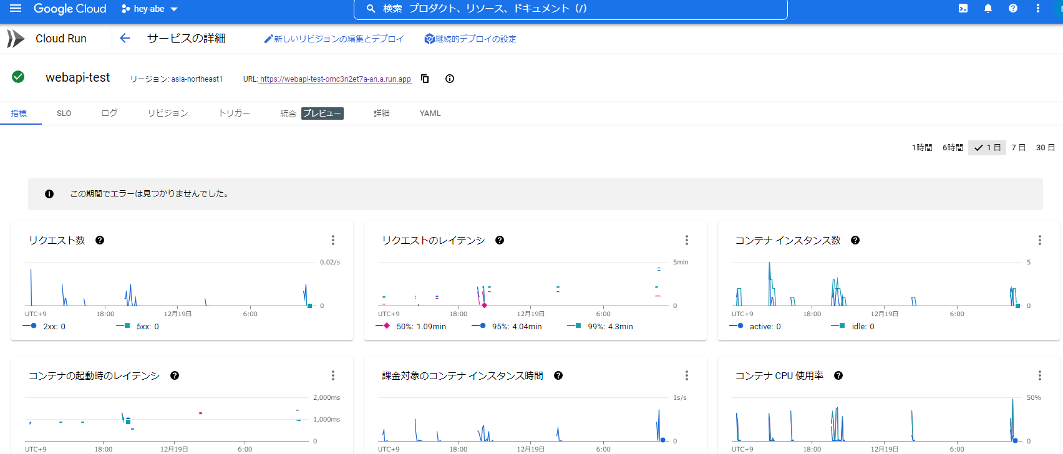This screenshot has height=454, width=1063.
Task: Click the webapi-test service name
Action: (78, 77)
